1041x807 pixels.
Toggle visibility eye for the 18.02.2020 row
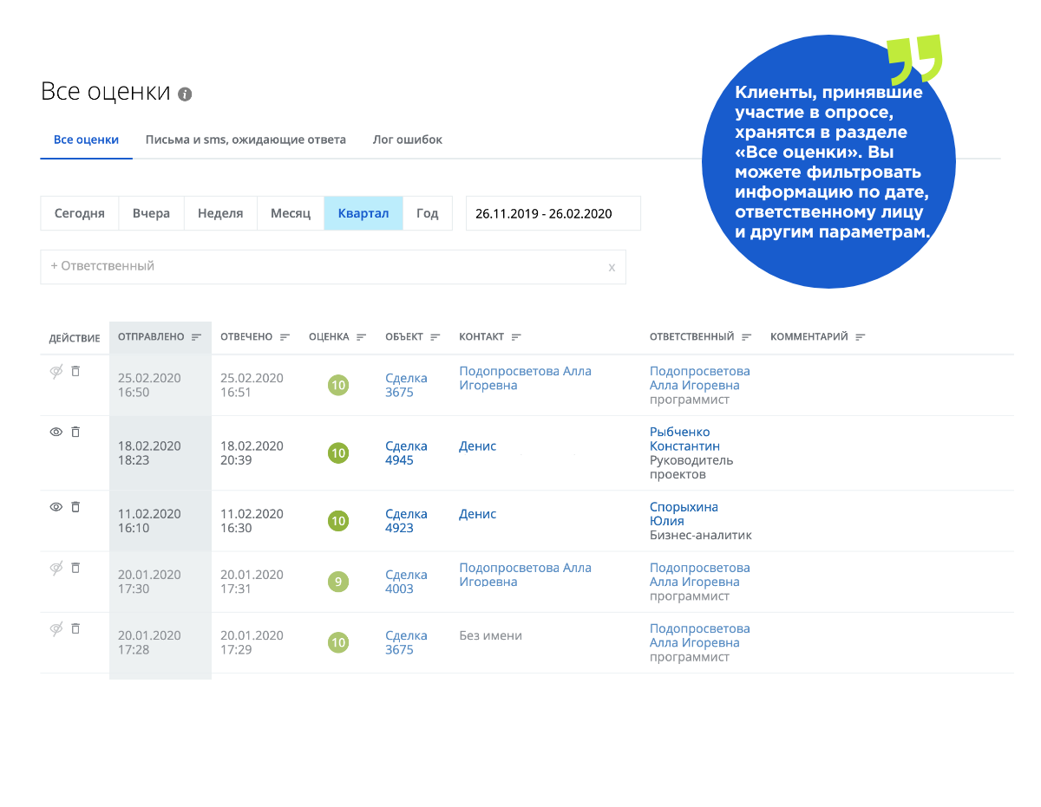pyautogui.click(x=56, y=432)
